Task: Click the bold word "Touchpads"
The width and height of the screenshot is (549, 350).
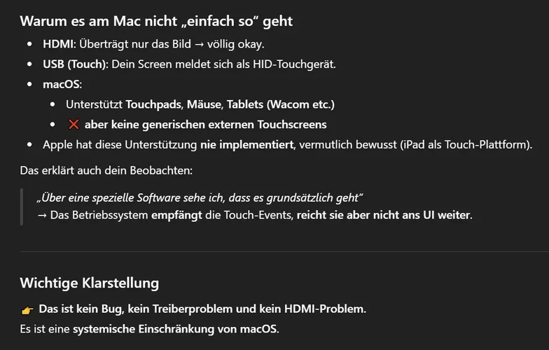Action: [x=154, y=105]
